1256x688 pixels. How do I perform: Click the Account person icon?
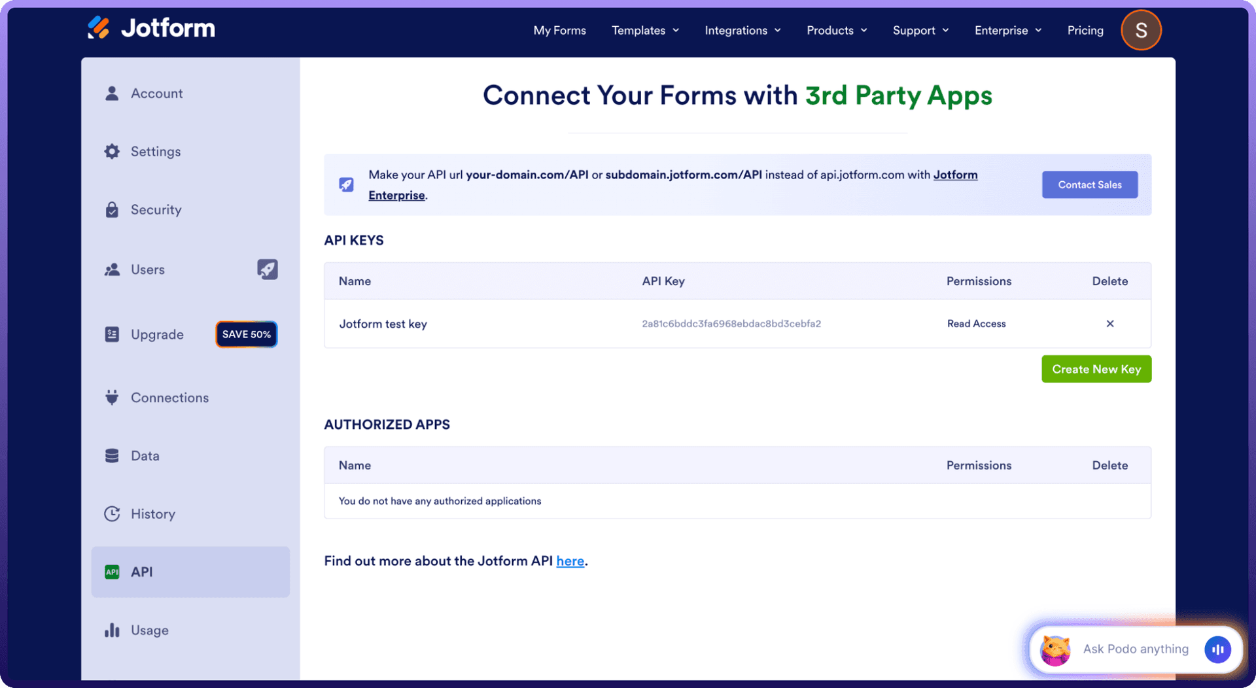(112, 94)
